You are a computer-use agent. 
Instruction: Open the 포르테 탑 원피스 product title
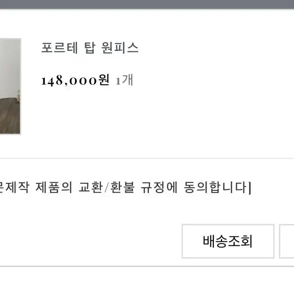point(90,48)
